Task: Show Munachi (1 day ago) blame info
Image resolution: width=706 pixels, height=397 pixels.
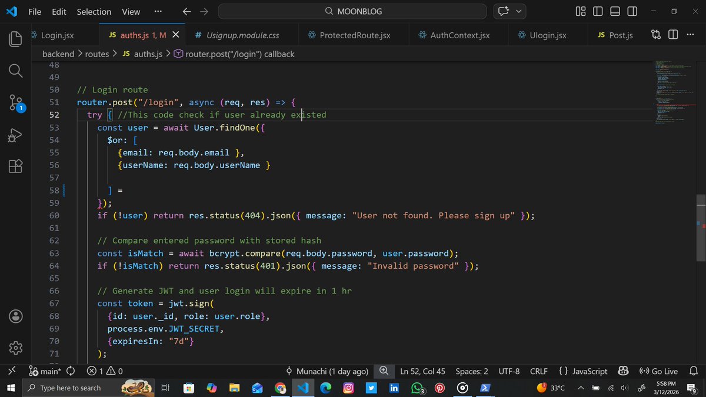Action: (327, 371)
